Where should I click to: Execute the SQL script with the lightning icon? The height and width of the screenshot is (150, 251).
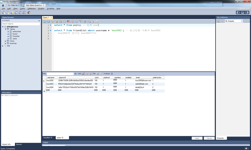point(53,22)
